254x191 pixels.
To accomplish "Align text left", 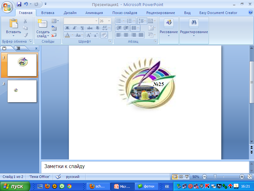I will point(118,35).
